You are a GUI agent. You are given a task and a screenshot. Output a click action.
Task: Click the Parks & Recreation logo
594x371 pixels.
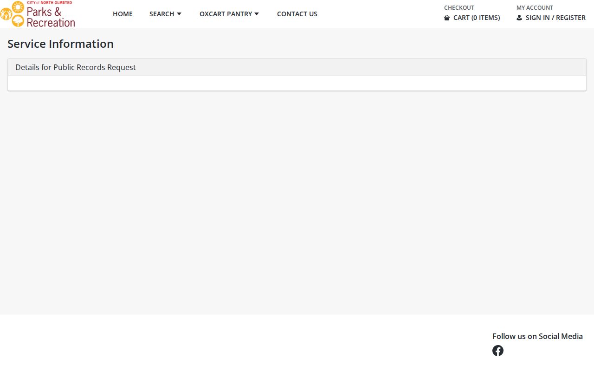(x=38, y=14)
